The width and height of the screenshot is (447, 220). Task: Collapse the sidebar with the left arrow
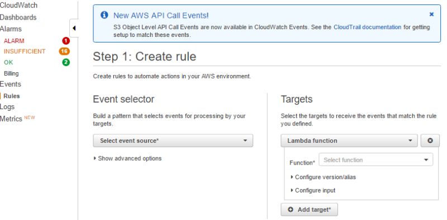[74, 28]
